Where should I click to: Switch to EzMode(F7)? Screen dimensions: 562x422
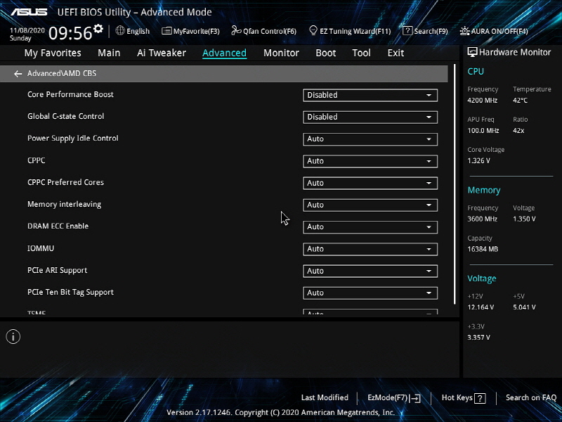(394, 397)
